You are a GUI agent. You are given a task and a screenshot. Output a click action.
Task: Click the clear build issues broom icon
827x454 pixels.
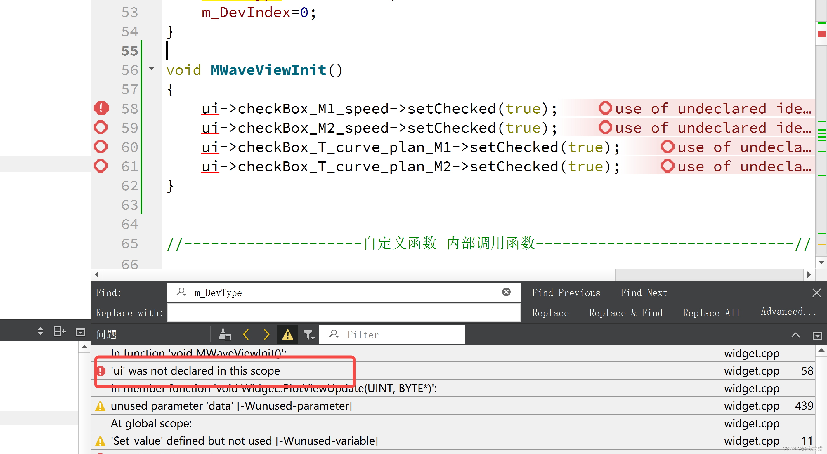[224, 334]
